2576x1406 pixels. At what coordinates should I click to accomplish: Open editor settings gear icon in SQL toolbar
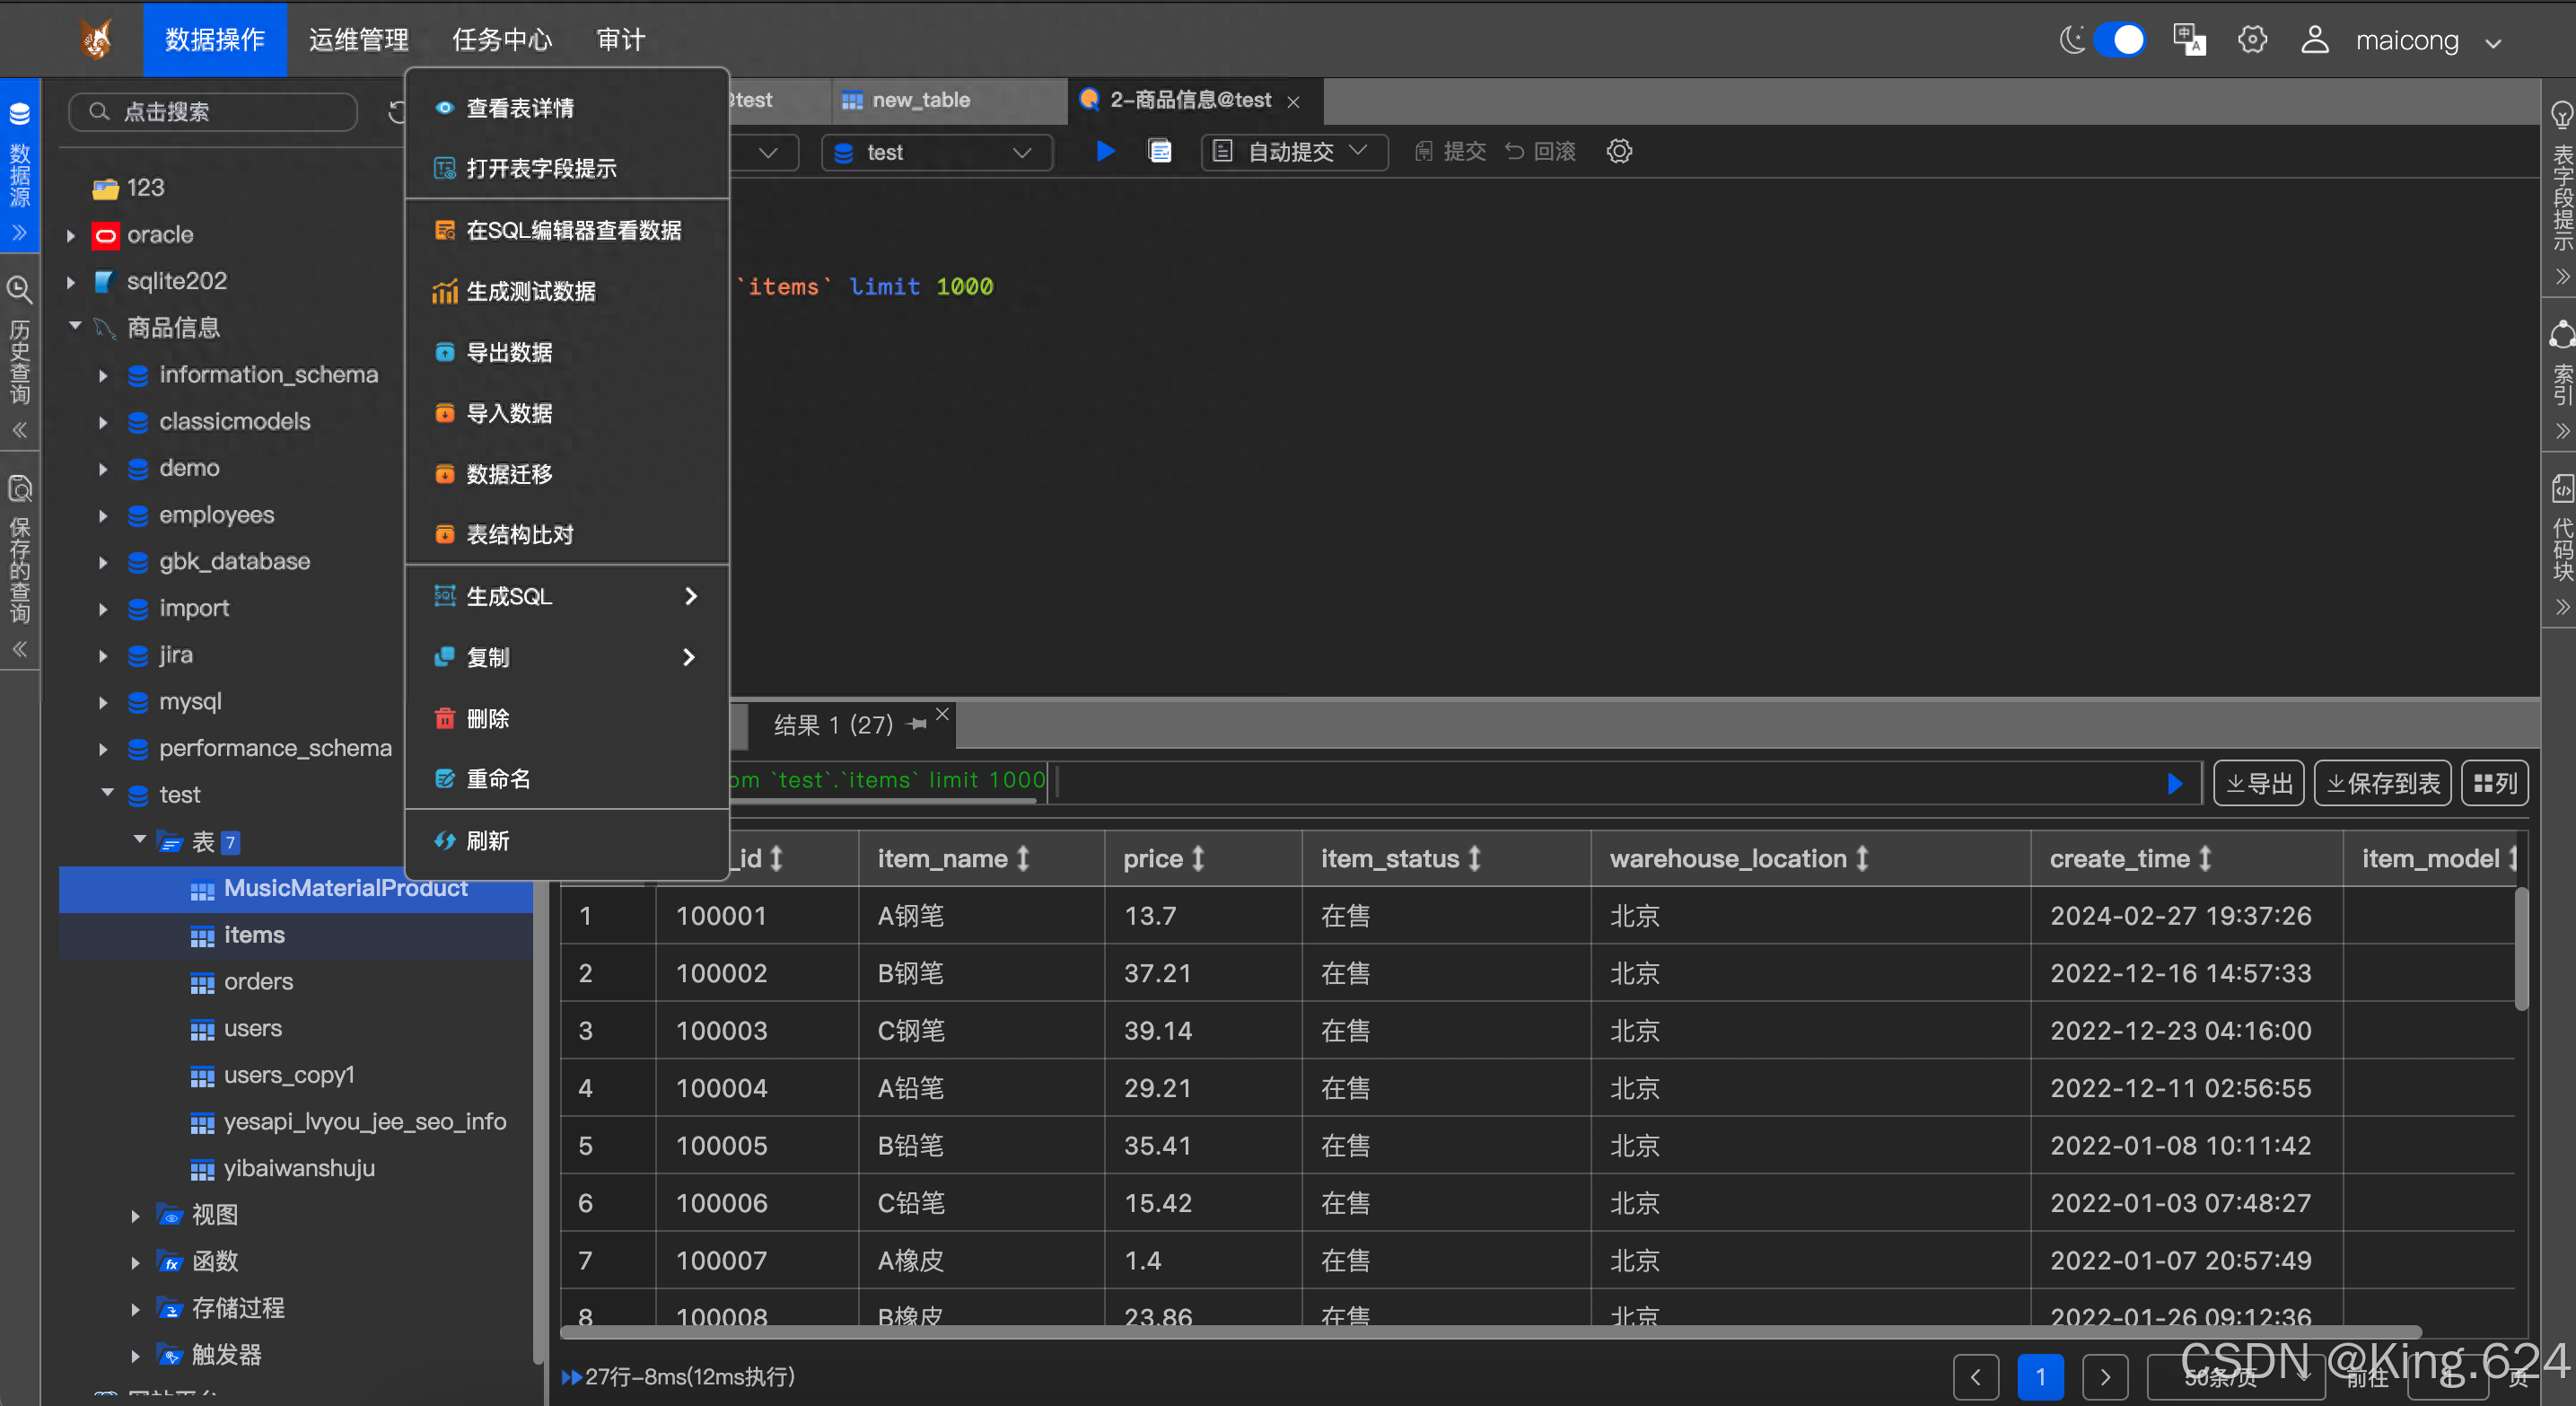pyautogui.click(x=1619, y=151)
